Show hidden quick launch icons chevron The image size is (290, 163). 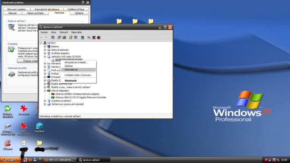[40, 159]
